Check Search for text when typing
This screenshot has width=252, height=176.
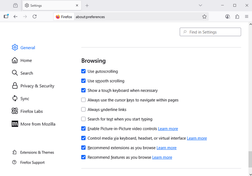[83, 119]
